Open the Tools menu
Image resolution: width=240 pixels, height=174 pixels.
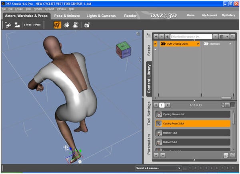[x=28, y=9]
